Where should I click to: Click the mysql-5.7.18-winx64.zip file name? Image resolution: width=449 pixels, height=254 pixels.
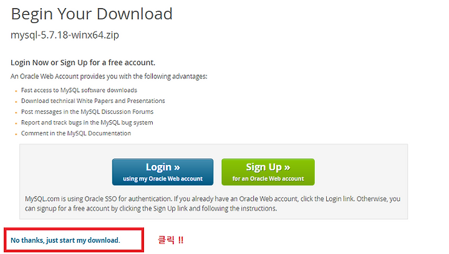coord(65,35)
